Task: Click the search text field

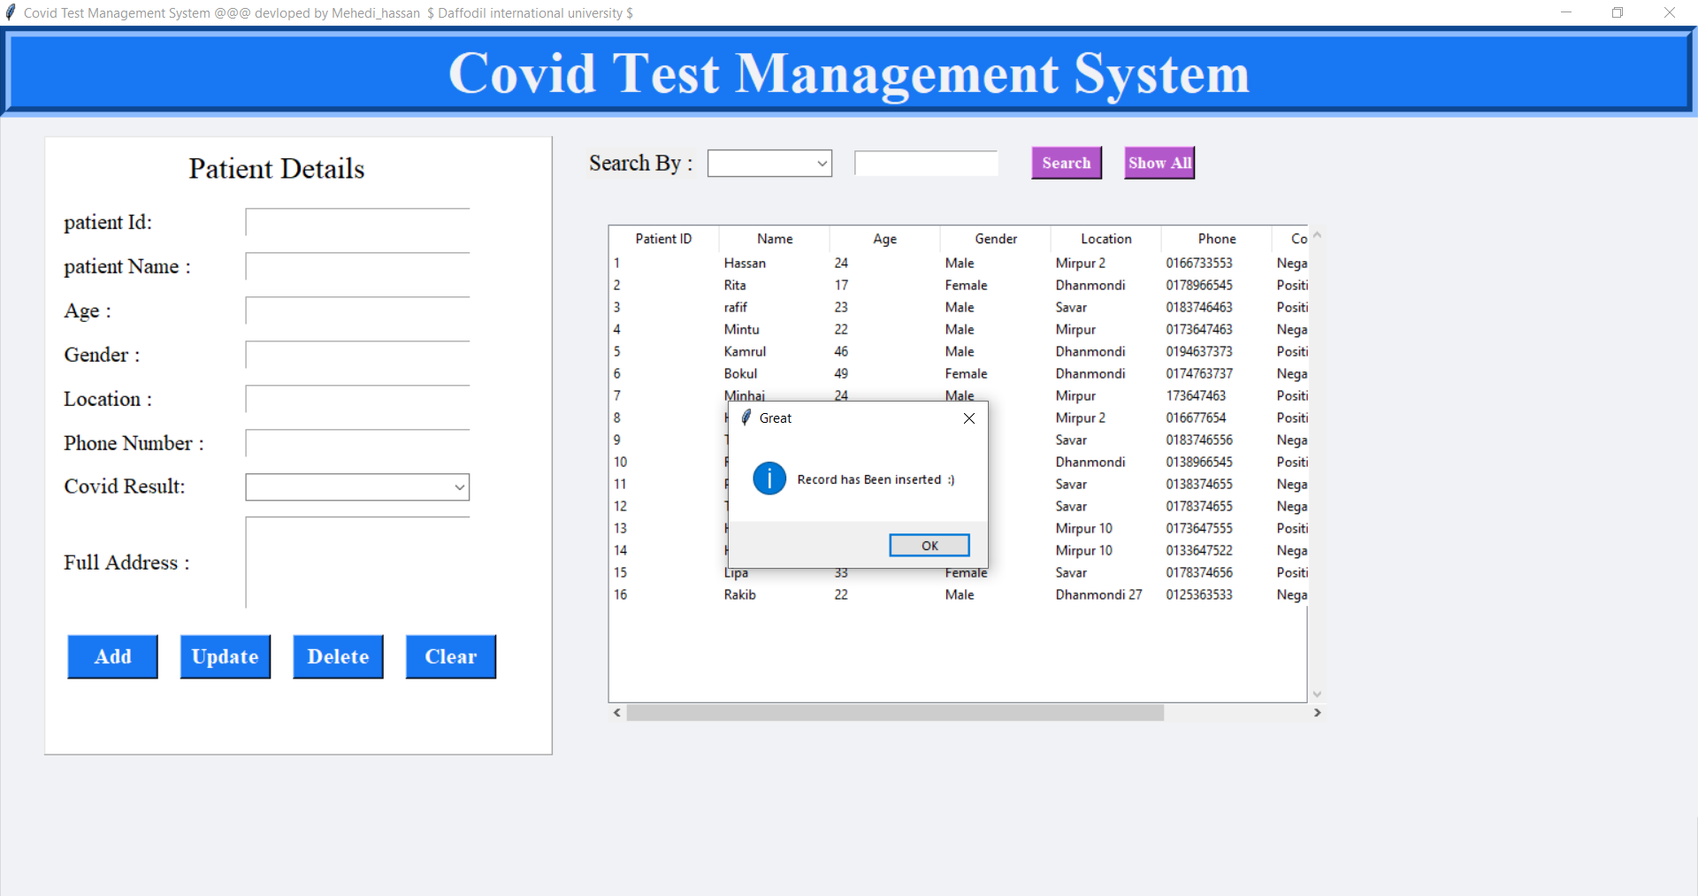Action: pos(925,163)
